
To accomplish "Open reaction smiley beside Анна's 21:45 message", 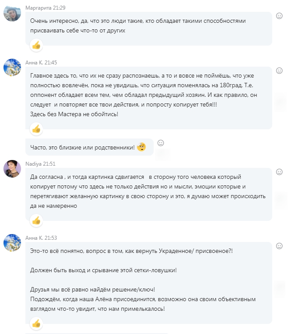I will pos(279,71).
